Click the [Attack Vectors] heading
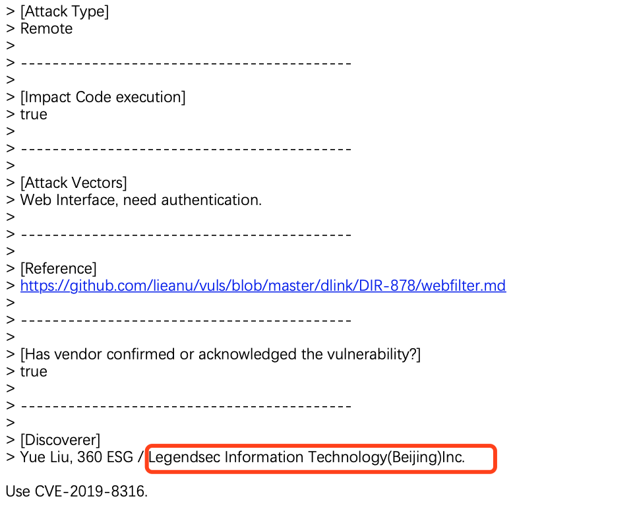 (73, 183)
